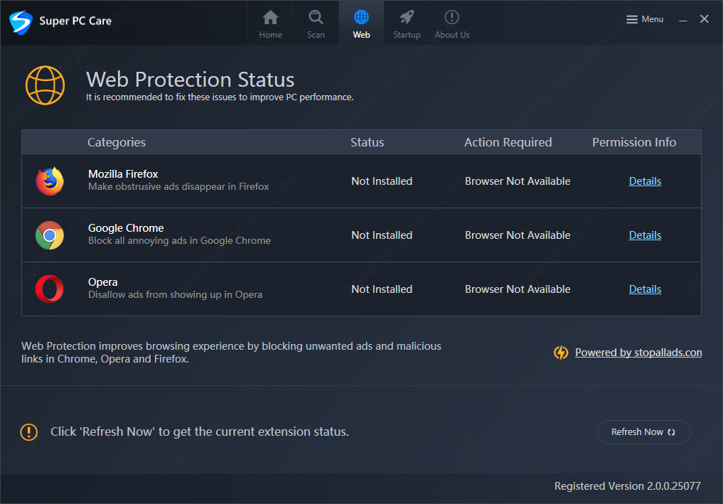Click the Google Chrome browser icon
Image resolution: width=723 pixels, height=504 pixels.
[x=50, y=235]
